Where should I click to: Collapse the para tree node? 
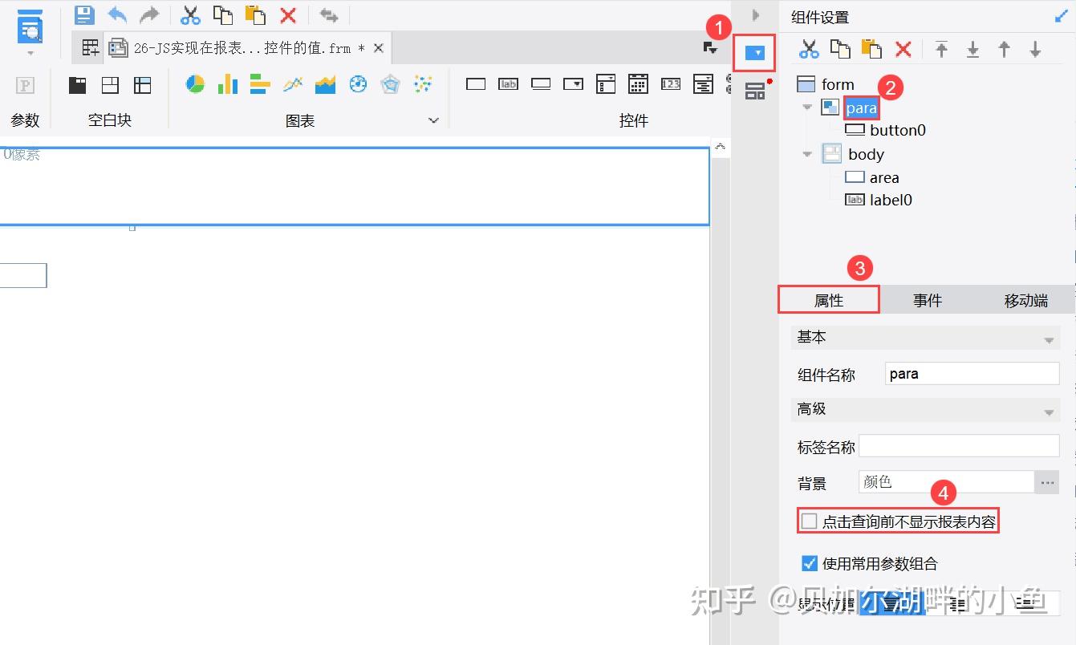point(807,107)
